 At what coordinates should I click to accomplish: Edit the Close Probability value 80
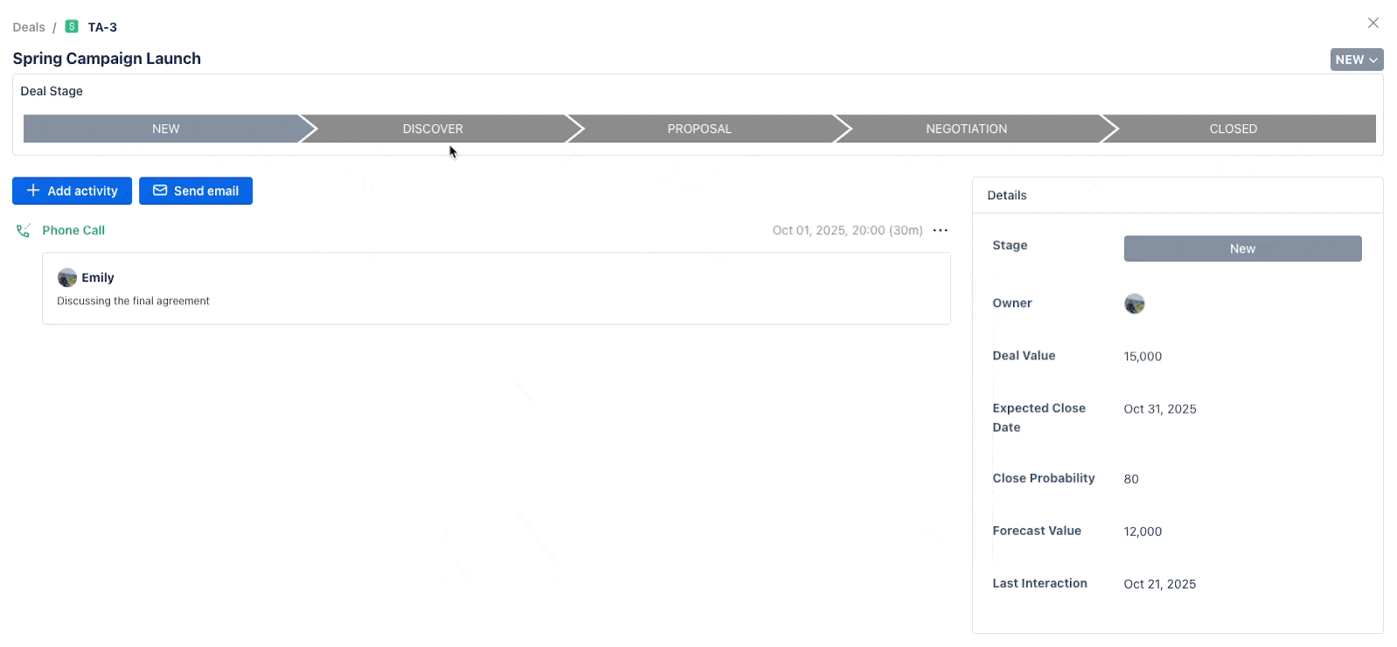pos(1131,479)
